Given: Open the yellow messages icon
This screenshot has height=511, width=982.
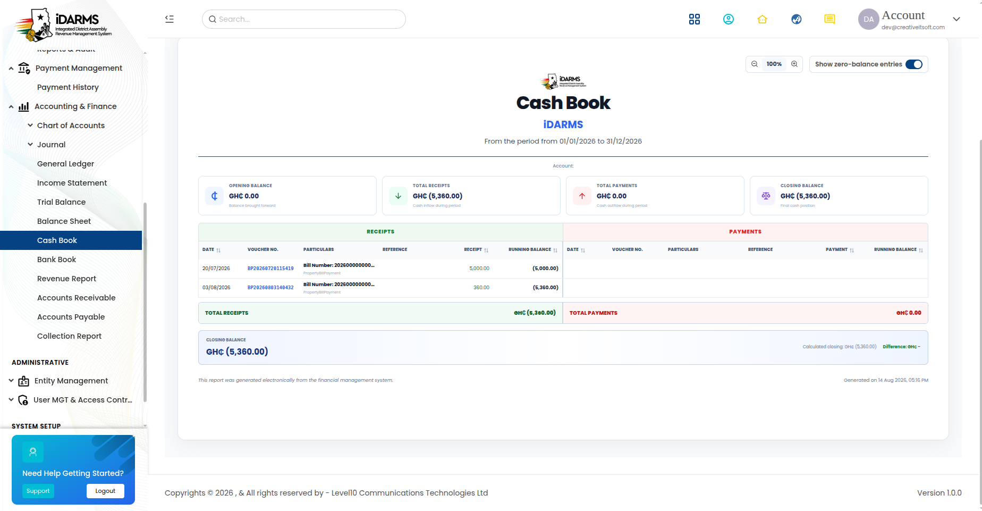Looking at the screenshot, I should pos(829,19).
